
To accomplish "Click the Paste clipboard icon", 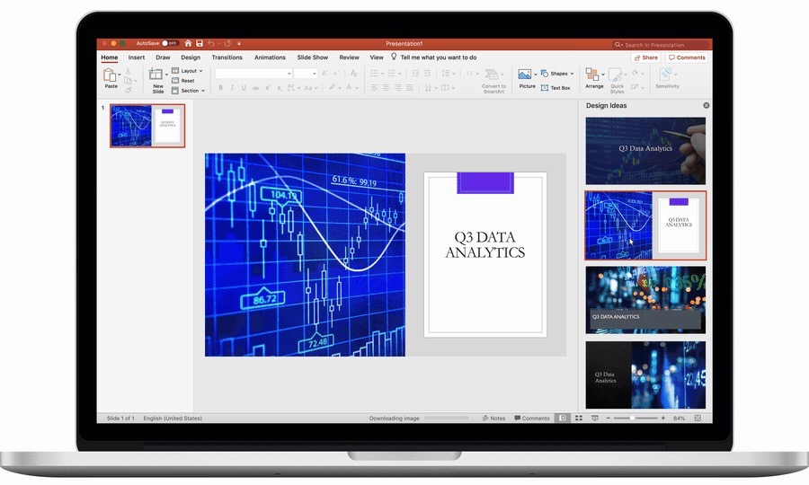I will pyautogui.click(x=110, y=75).
